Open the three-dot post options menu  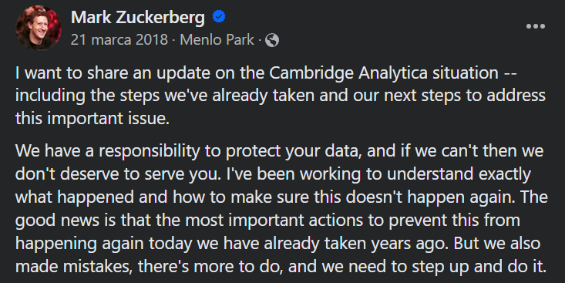[x=536, y=26]
